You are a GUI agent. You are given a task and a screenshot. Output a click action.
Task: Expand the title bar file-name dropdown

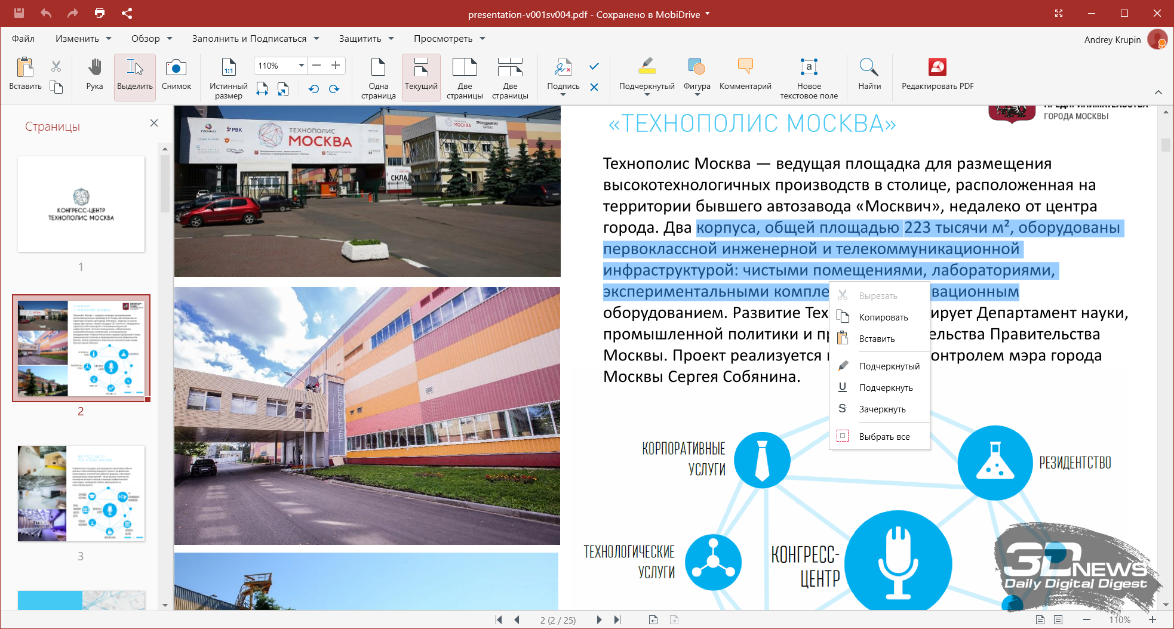708,14
